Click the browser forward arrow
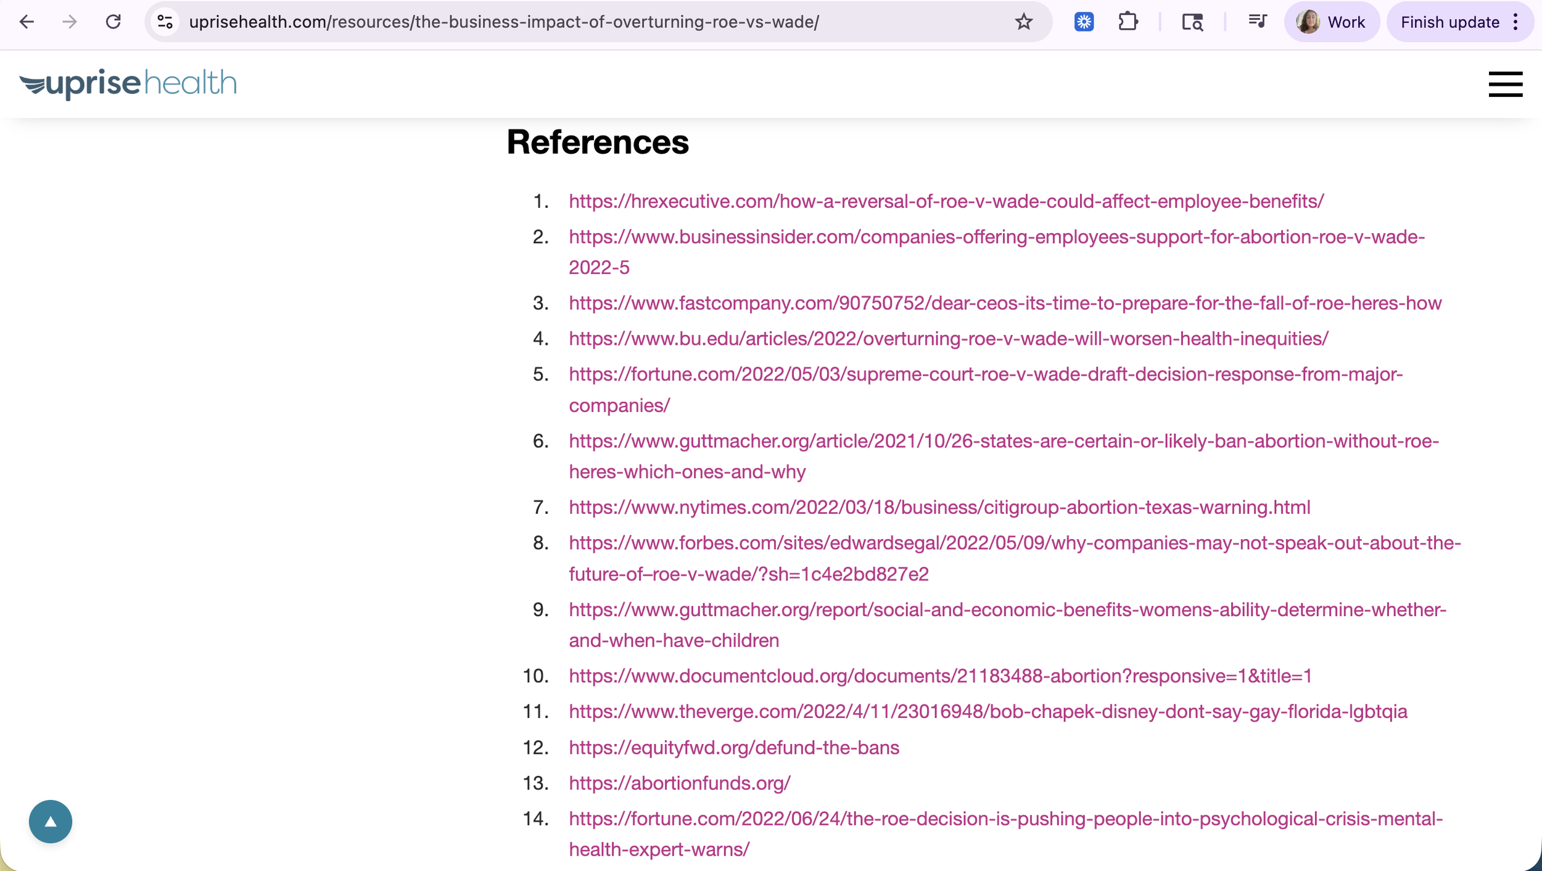 click(70, 22)
